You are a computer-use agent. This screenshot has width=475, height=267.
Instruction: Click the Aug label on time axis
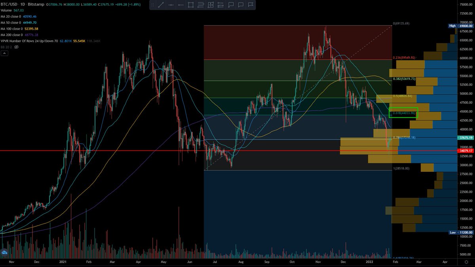[240, 262]
